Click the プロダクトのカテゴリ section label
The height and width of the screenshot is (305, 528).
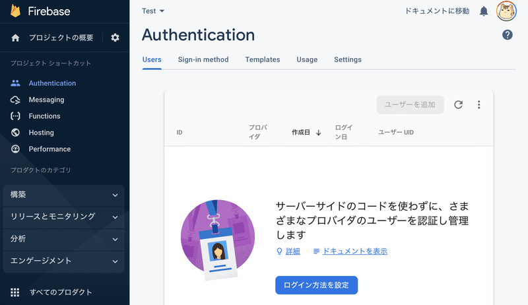[41, 170]
